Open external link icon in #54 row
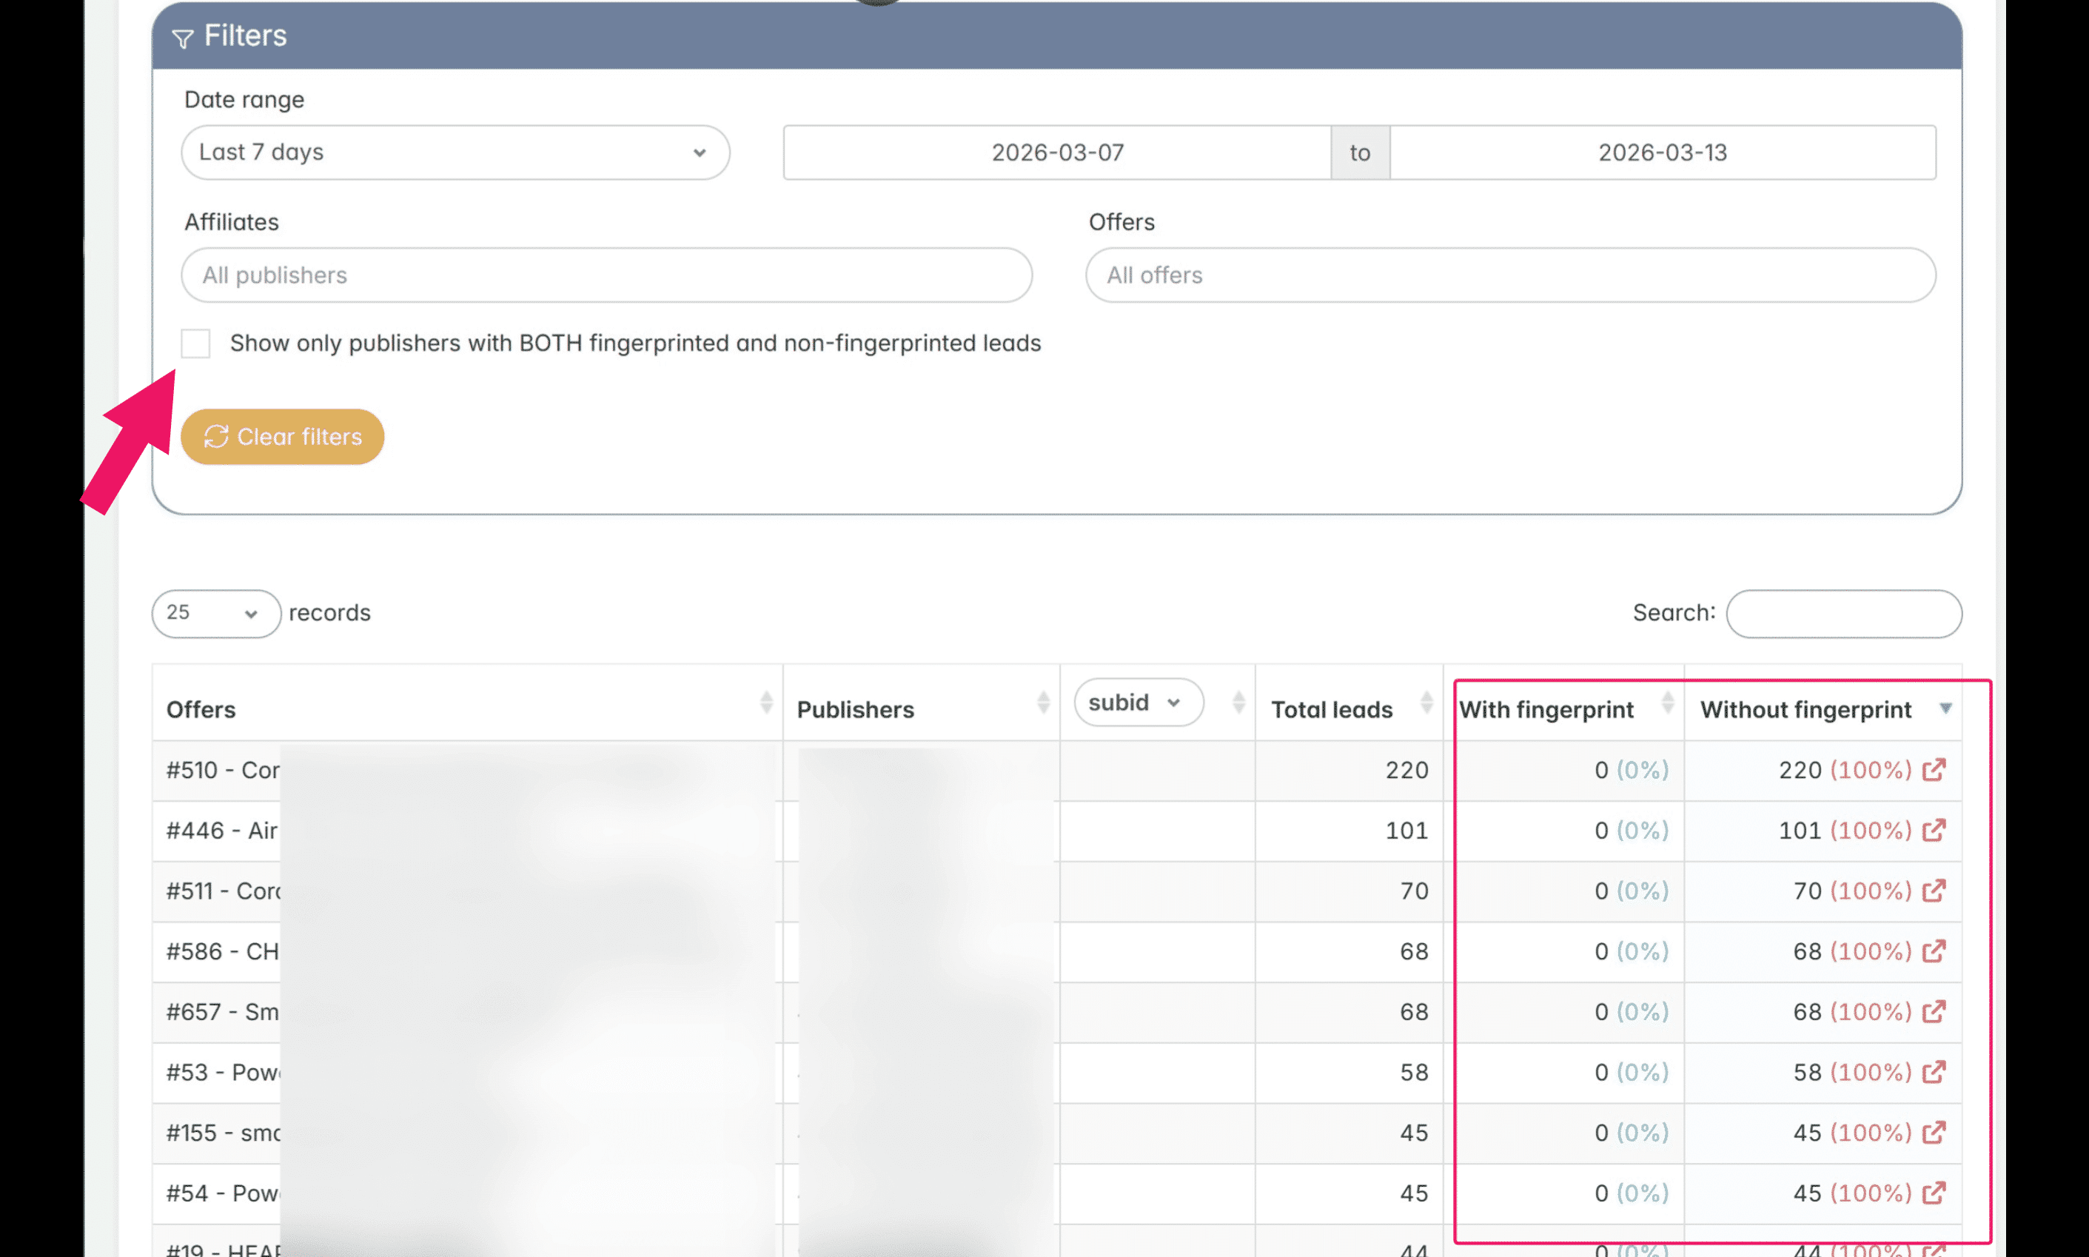The width and height of the screenshot is (2089, 1257). coord(1934,1193)
